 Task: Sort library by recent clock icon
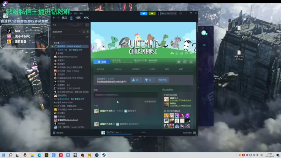84,32
